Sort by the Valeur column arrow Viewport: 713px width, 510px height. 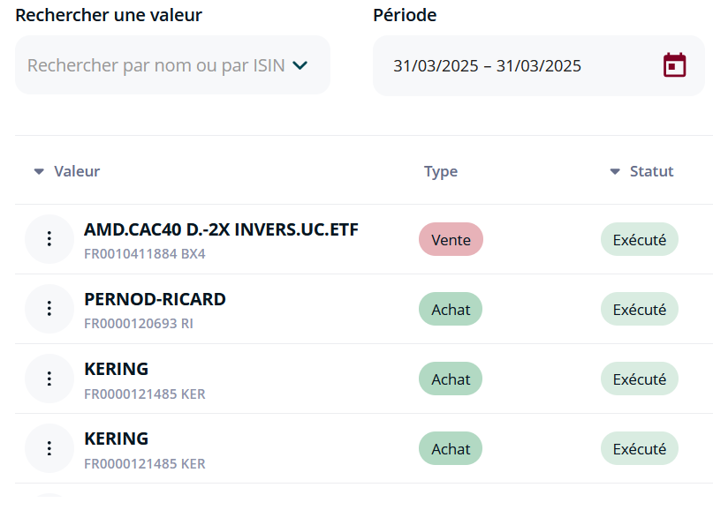click(39, 172)
